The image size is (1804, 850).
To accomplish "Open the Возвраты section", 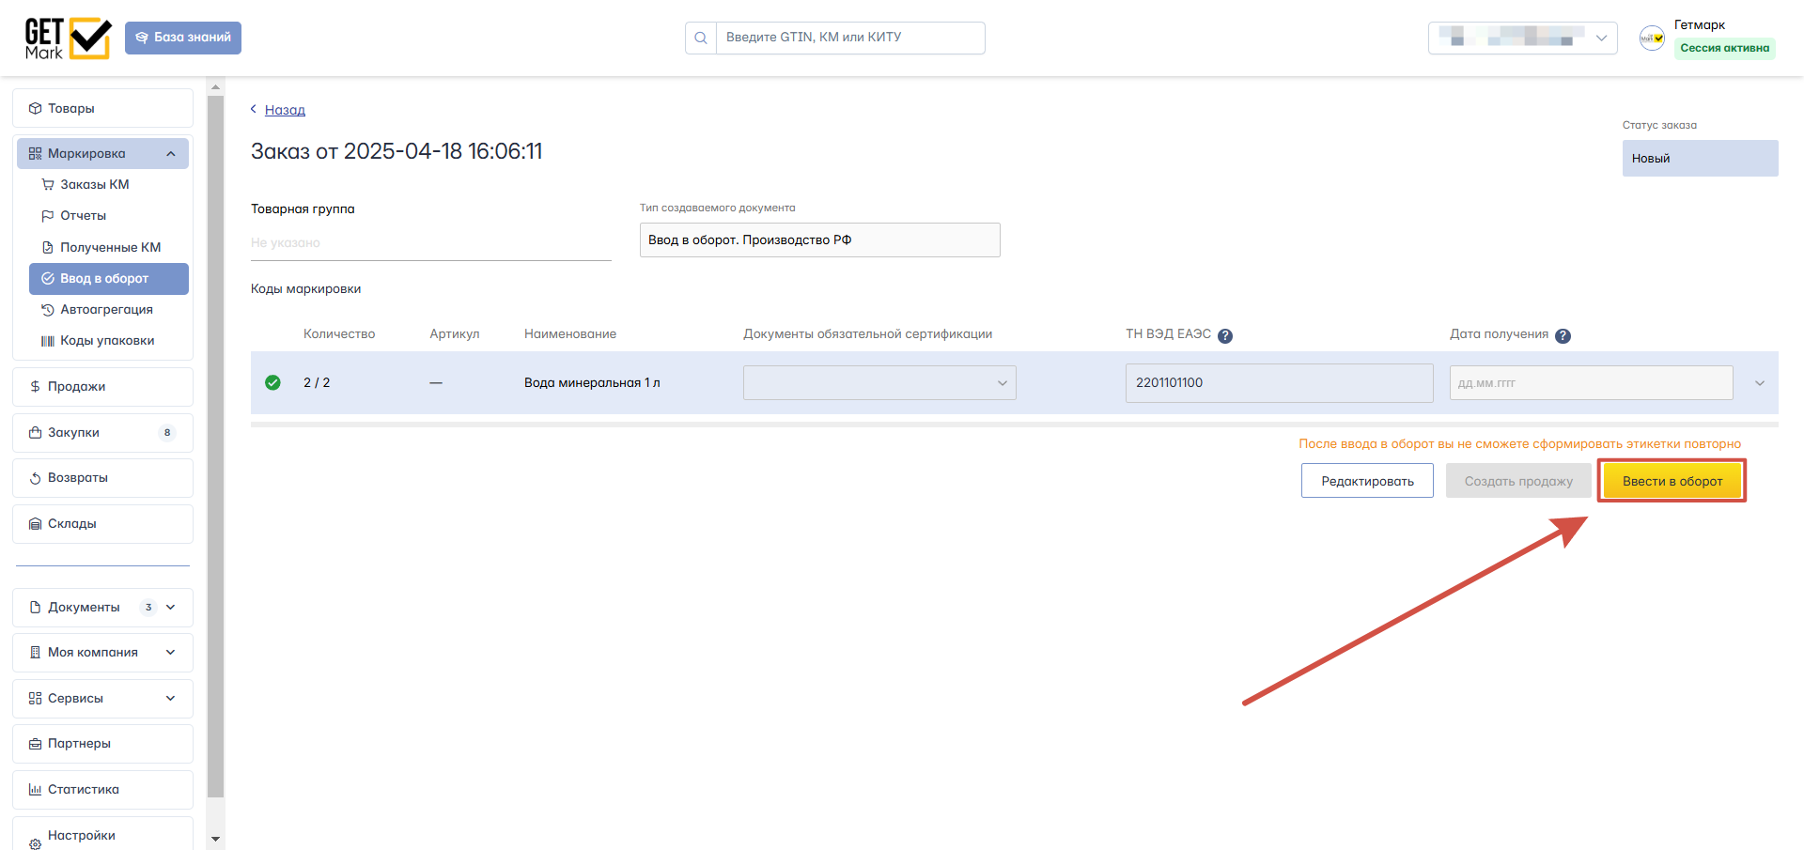I will tap(102, 478).
